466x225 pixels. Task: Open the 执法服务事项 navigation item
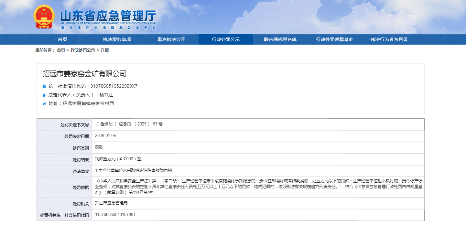click(x=117, y=39)
